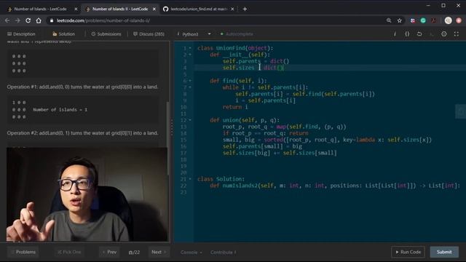Click the Pick One random problem button
Screen dimensions: 466x262
coord(69,252)
